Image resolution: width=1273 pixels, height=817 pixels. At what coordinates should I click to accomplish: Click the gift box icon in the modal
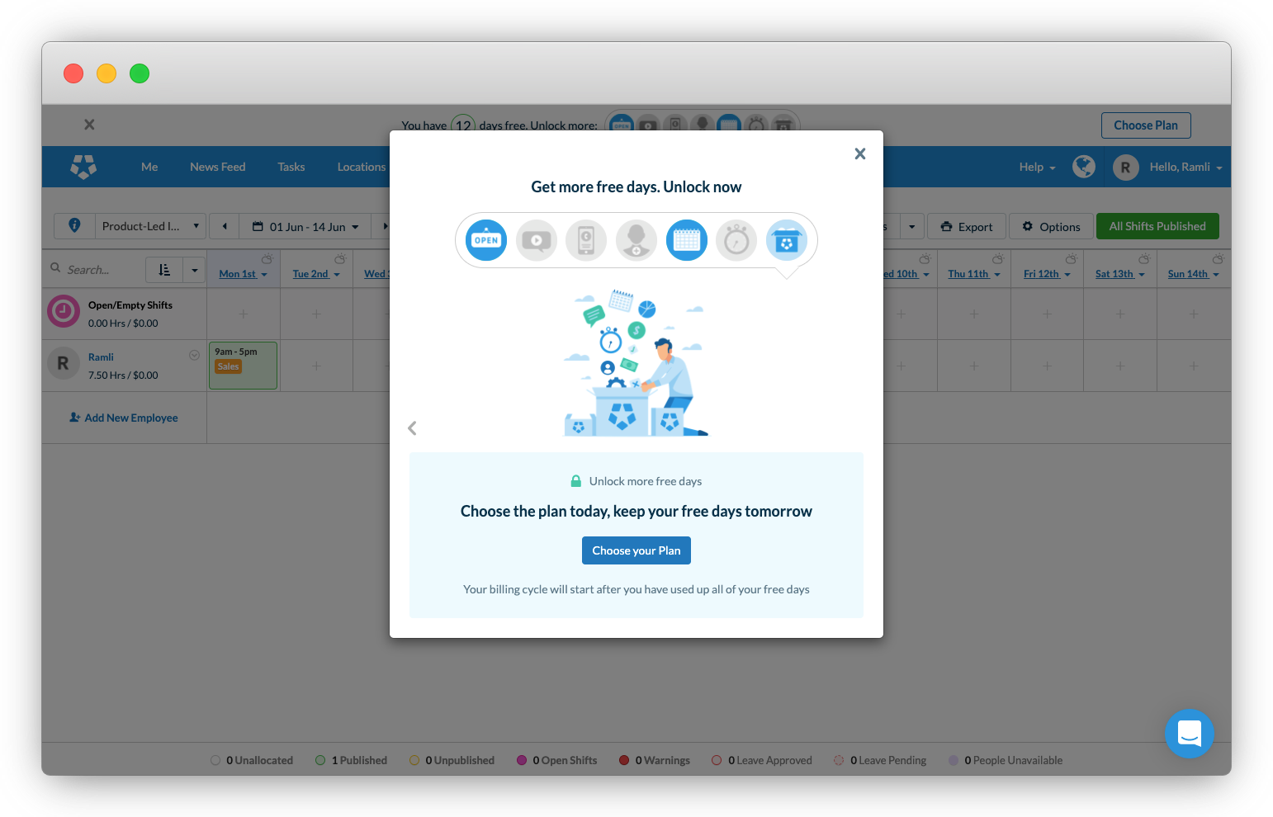(x=787, y=240)
